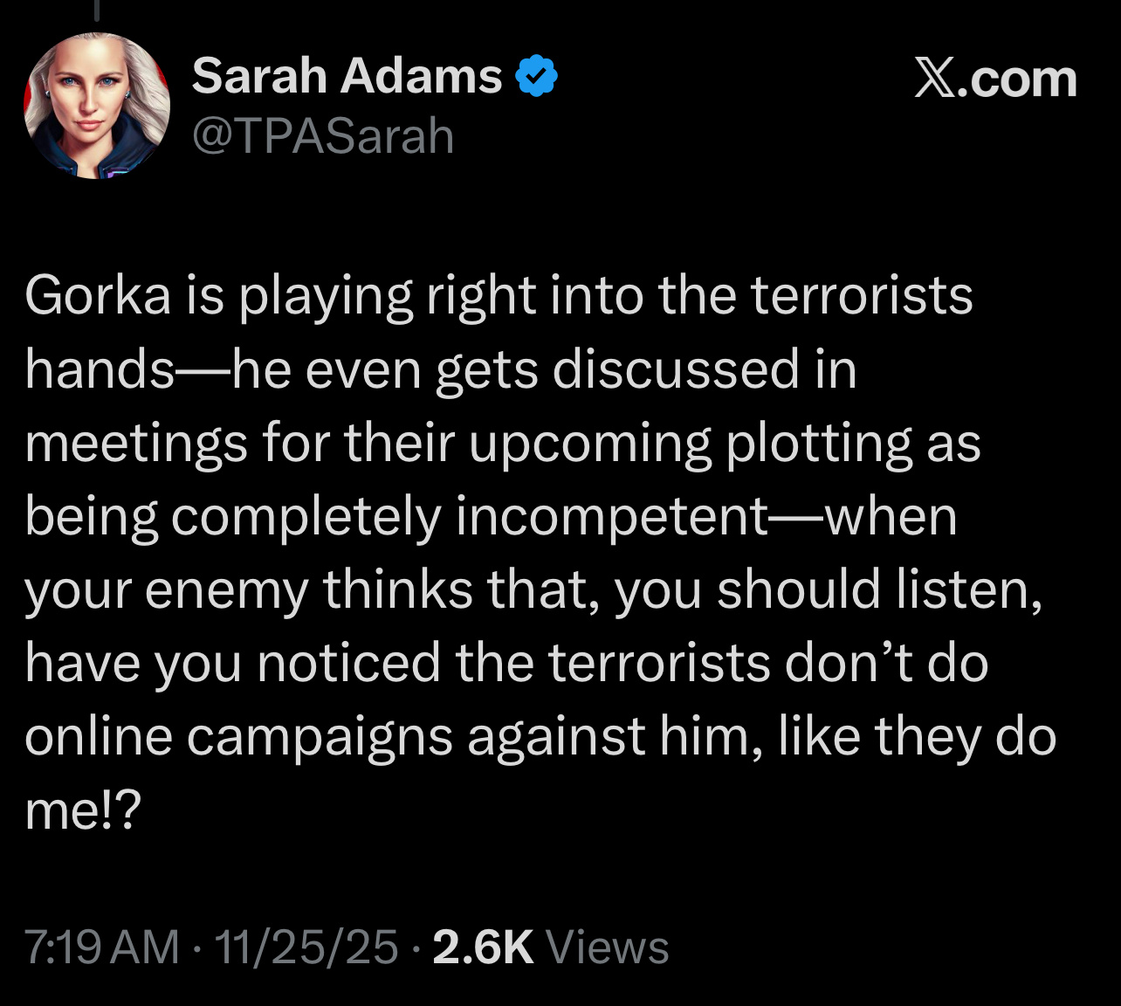Screen dimensions: 1121x1006
Task: Select the 11/25/25 post date
Action: pyautogui.click(x=306, y=947)
